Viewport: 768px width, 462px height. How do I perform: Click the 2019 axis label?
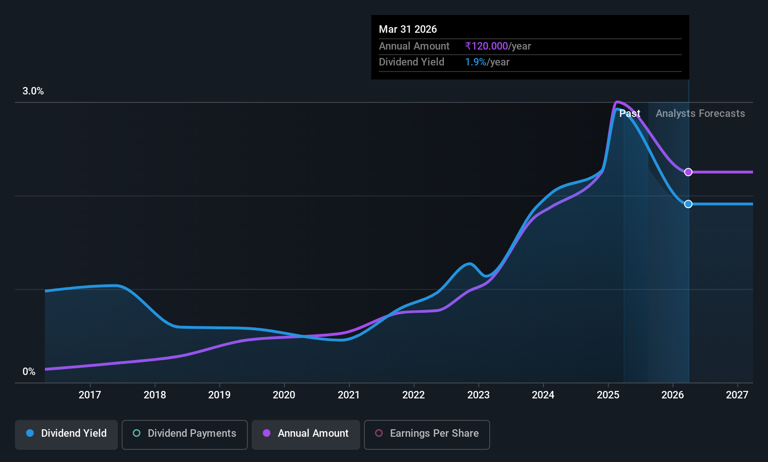tap(219, 395)
